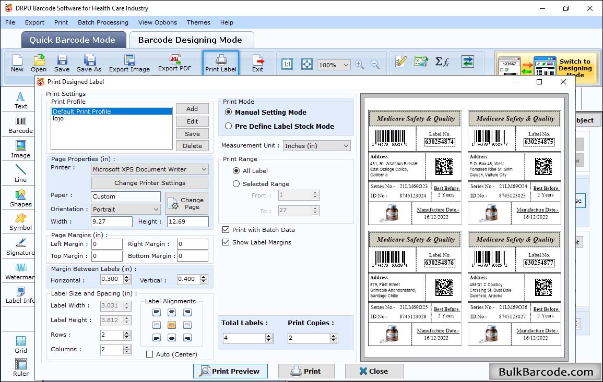Screen dimensions: 603x382
Task: Open the Orientation dropdown
Action: pos(126,209)
